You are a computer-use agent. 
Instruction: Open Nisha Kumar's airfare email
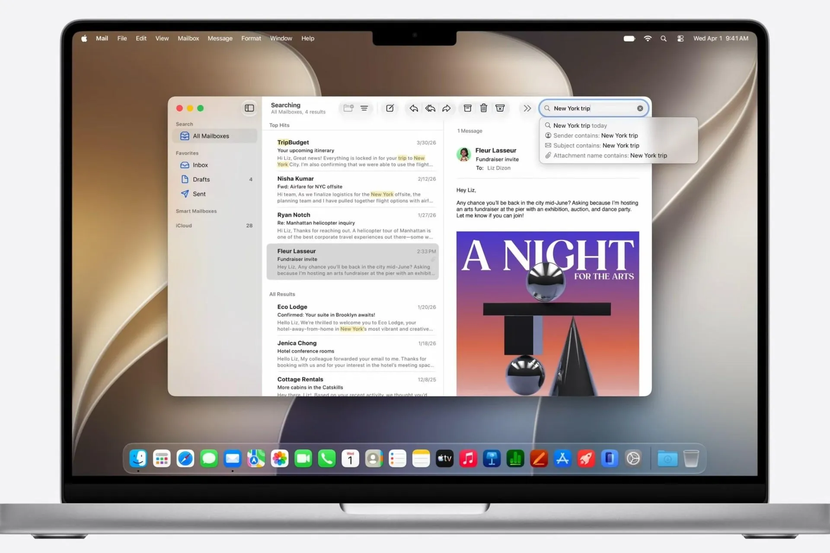point(353,189)
